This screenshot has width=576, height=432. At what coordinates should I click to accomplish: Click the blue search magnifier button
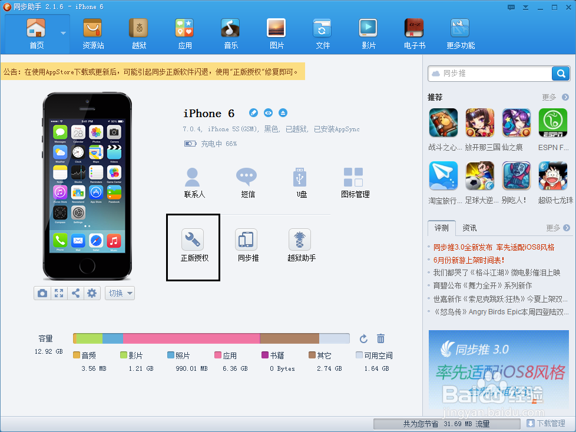[x=561, y=74]
